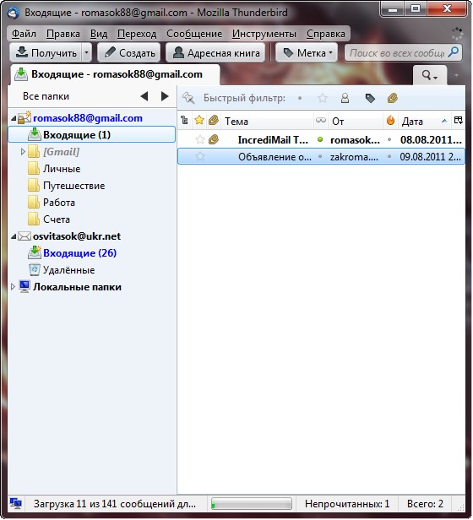This screenshot has height=520, width=473.
Task: Sort by read status glasses column
Action: pos(321,120)
